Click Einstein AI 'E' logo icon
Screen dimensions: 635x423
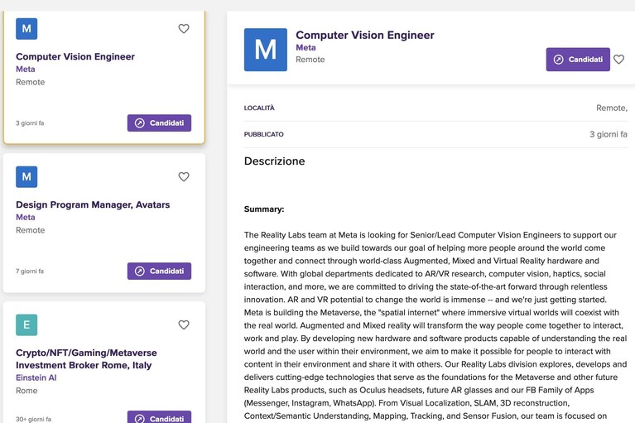[x=26, y=325]
